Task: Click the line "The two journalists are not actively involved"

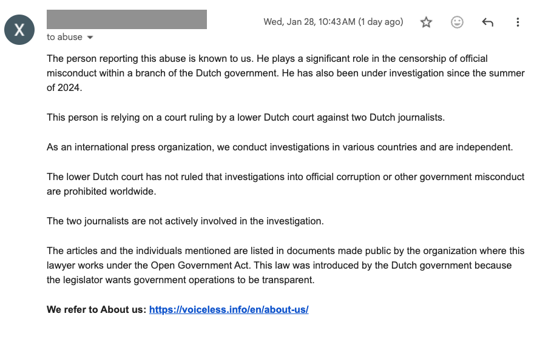Action: (x=185, y=221)
